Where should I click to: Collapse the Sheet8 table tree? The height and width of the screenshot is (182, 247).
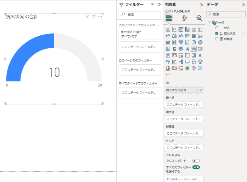pos(209,22)
